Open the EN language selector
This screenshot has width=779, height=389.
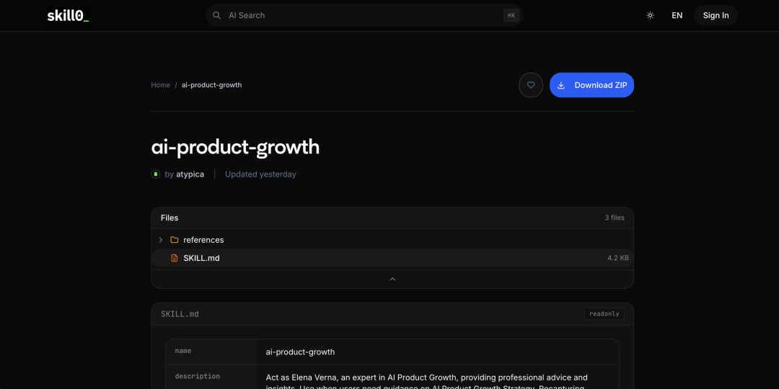(x=677, y=15)
